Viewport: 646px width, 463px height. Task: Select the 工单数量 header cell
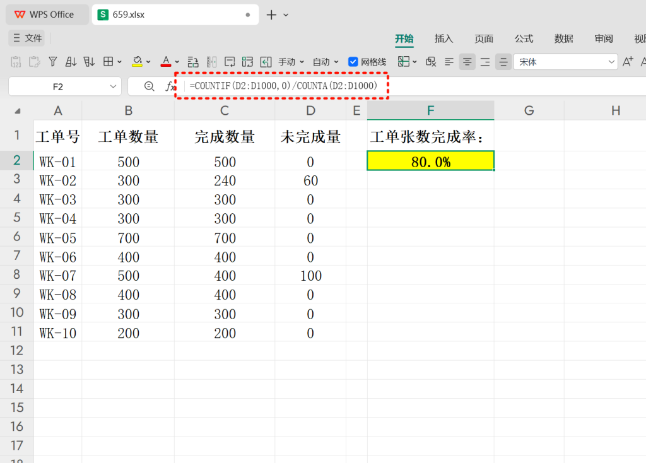point(128,136)
